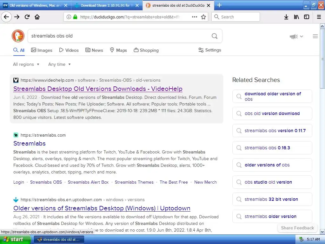Screen dimensions: 325x244
Task: Open Older versions of Streamlabs Desktop Uptodown
Action: tap(102, 208)
